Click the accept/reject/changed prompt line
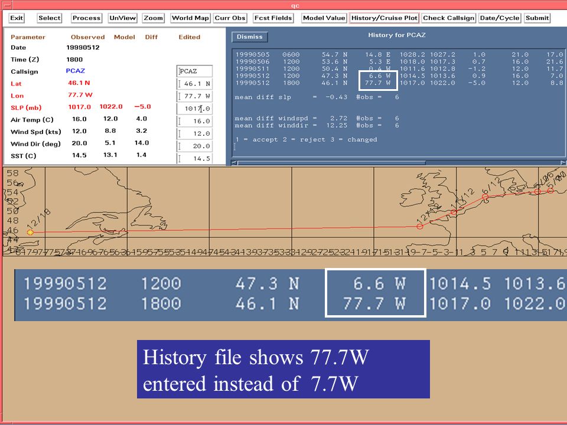The image size is (567, 425). [x=306, y=139]
